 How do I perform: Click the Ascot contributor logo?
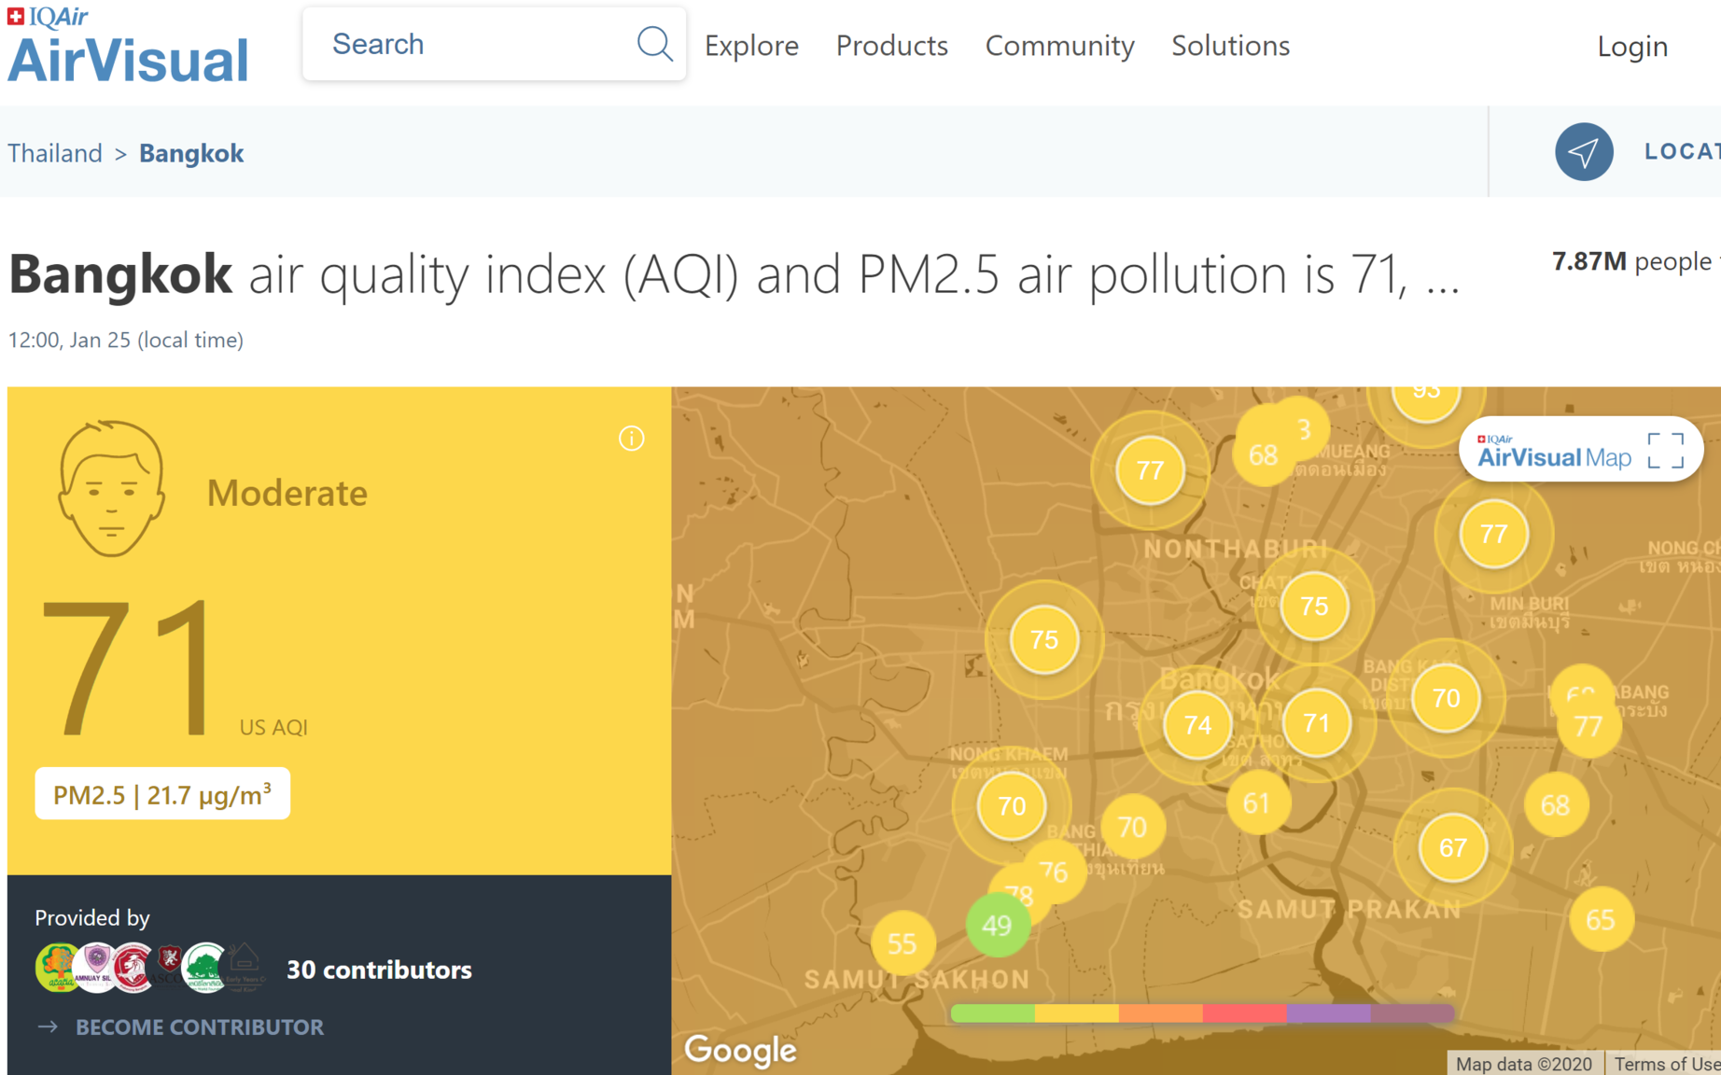[168, 966]
